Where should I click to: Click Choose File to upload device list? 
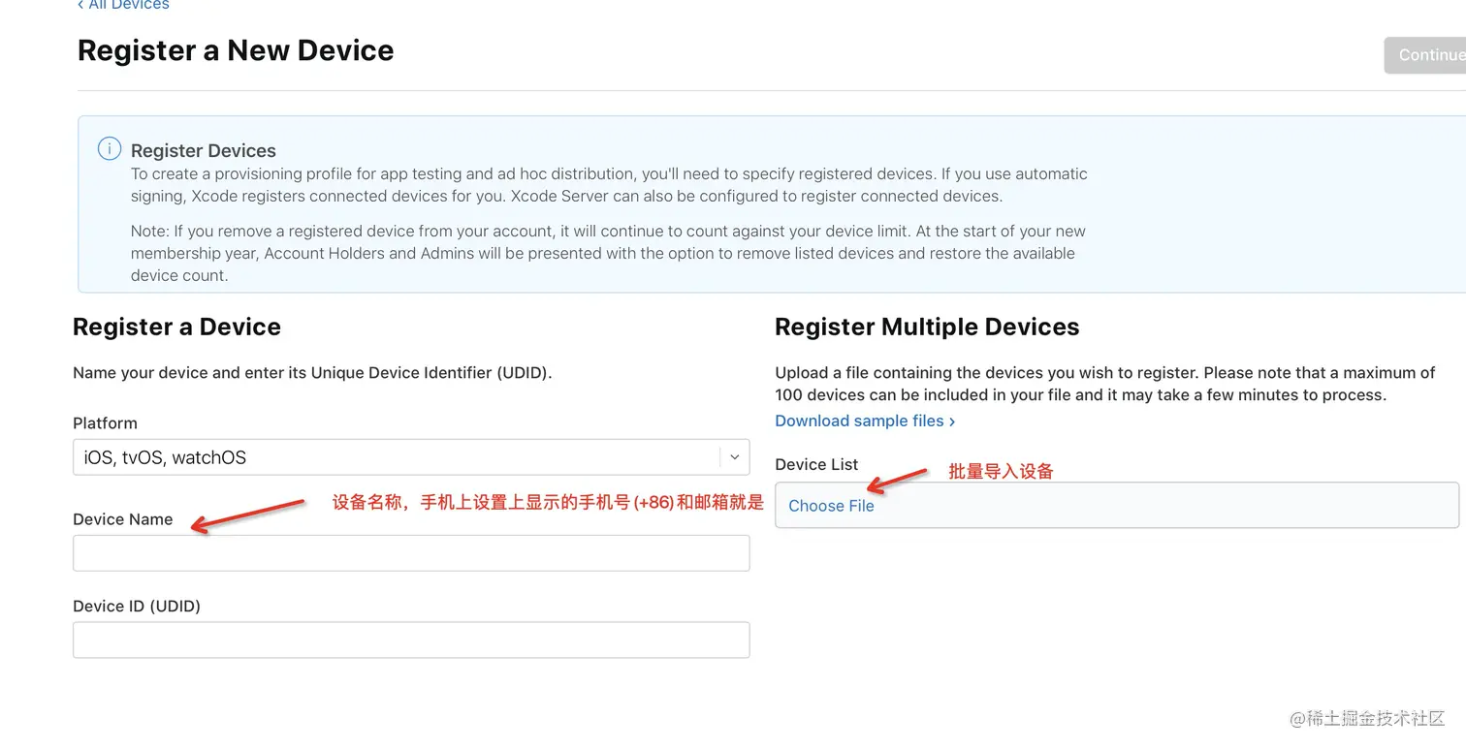pos(831,506)
